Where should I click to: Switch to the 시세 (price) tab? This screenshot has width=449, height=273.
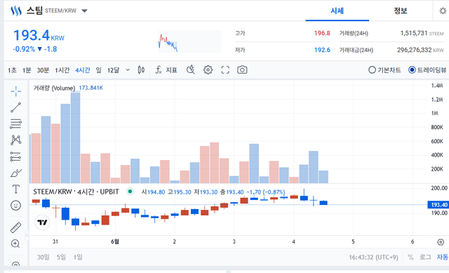pos(337,11)
